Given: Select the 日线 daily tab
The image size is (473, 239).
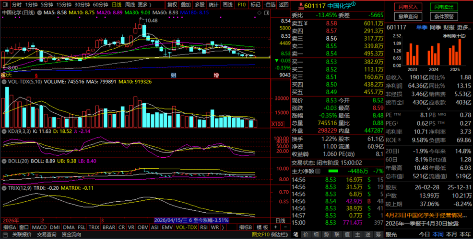Looking at the screenshot, I should [117, 5].
